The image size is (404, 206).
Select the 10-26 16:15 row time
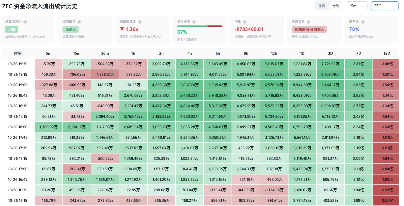[18, 200]
